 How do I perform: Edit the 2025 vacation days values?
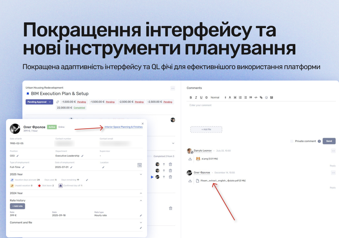(x=87, y=180)
